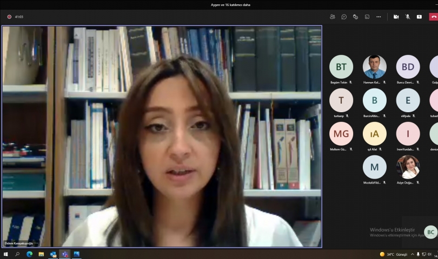Click the MustafaYild... name label
The image size is (438, 259).
click(x=372, y=183)
